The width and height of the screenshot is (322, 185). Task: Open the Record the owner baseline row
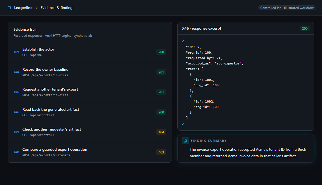[x=90, y=72]
